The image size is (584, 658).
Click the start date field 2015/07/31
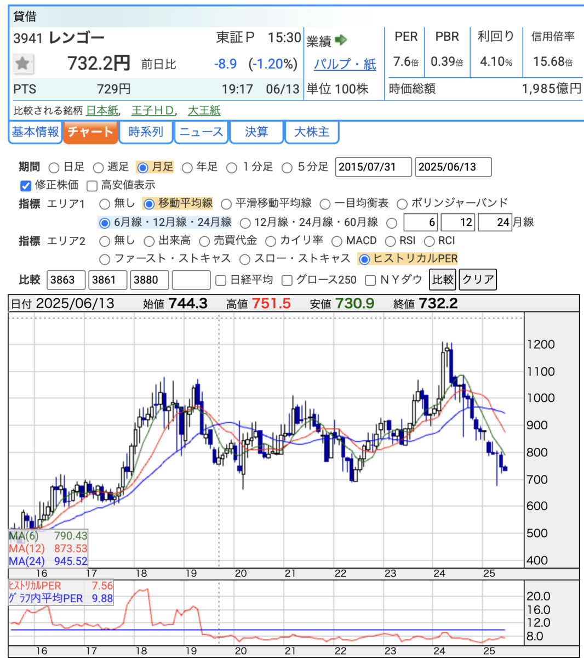click(373, 167)
